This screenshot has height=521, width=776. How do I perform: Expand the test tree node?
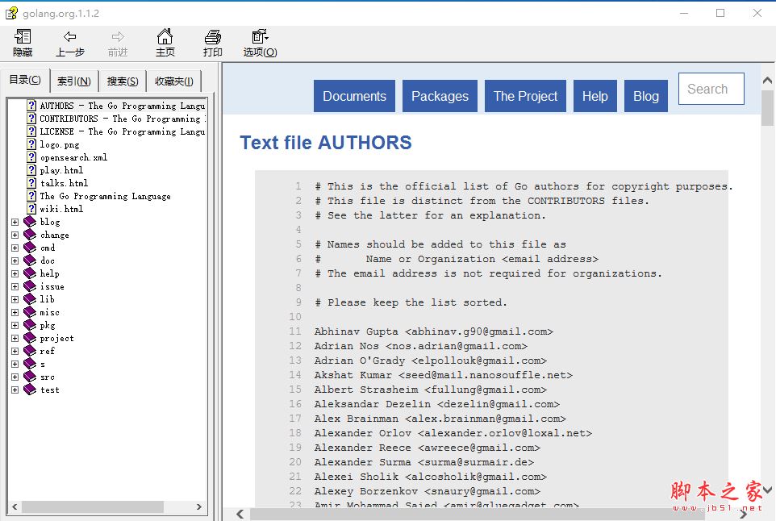pos(15,390)
